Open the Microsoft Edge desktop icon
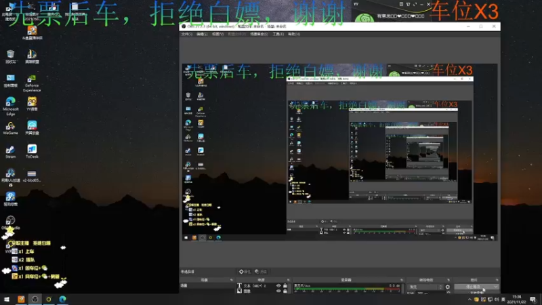The width and height of the screenshot is (542, 305). pyautogui.click(x=10, y=106)
